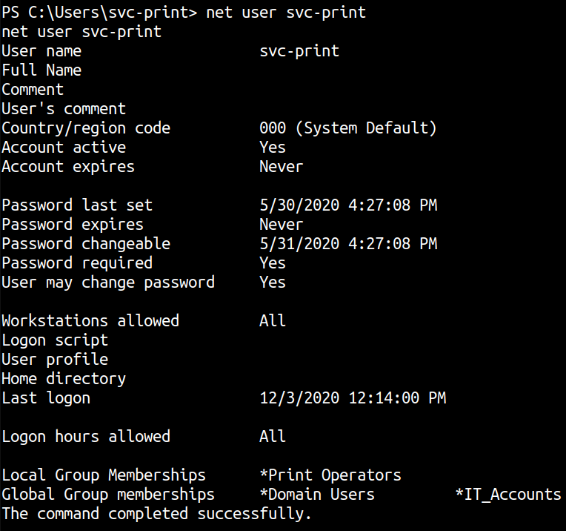Viewport: 566px width, 531px height.
Task: Click the Account active Yes value
Action: 273,148
